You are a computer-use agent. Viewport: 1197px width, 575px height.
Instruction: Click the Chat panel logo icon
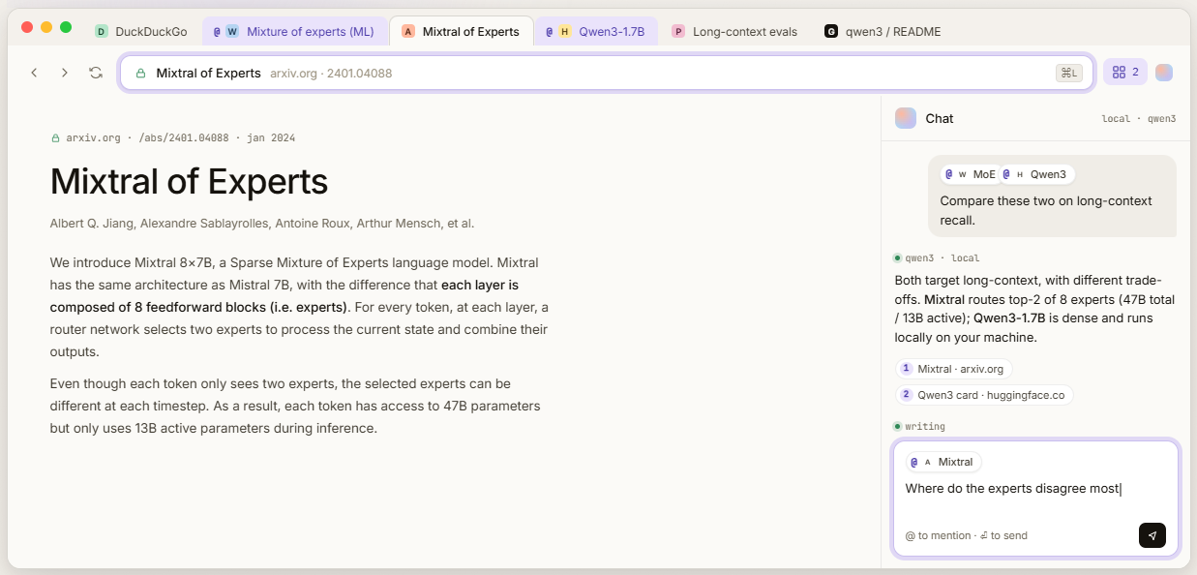click(x=906, y=118)
